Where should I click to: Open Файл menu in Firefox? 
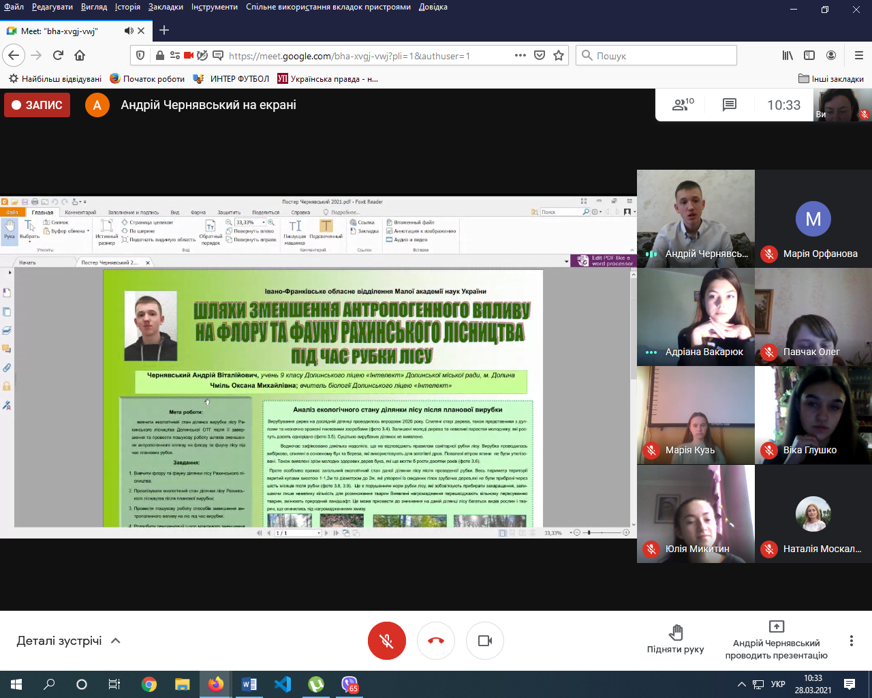pos(14,7)
